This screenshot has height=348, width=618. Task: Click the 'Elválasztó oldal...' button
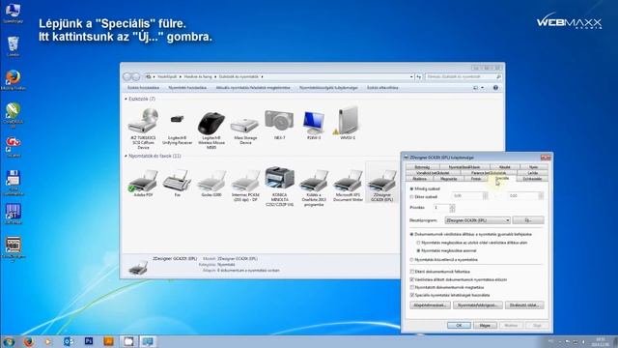click(x=524, y=305)
